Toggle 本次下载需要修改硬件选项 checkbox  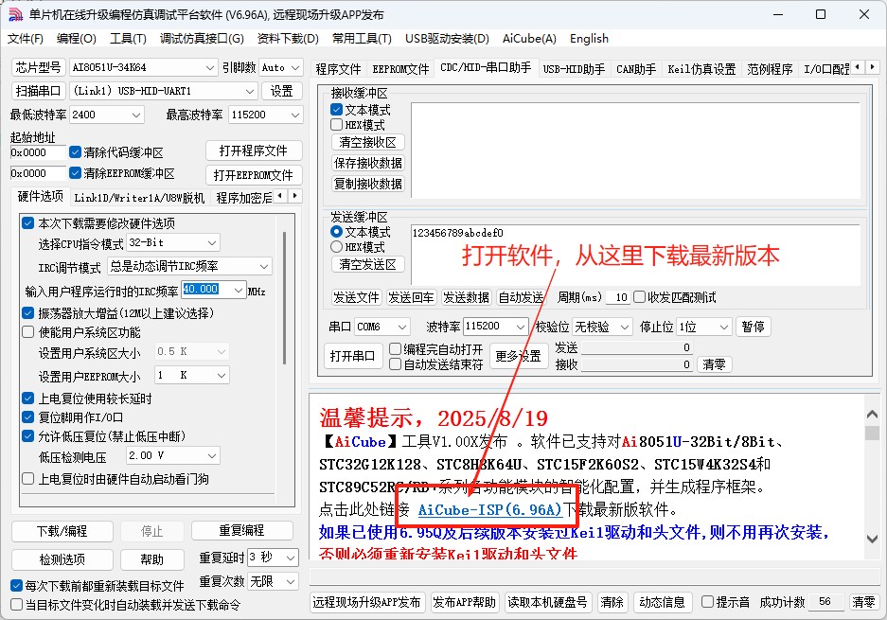click(x=28, y=223)
